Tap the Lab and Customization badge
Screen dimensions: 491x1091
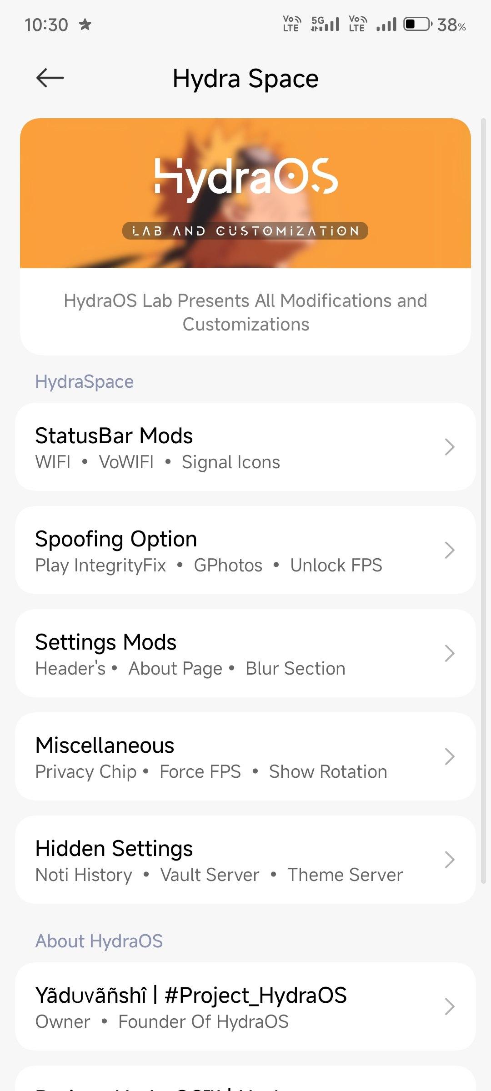coord(245,231)
